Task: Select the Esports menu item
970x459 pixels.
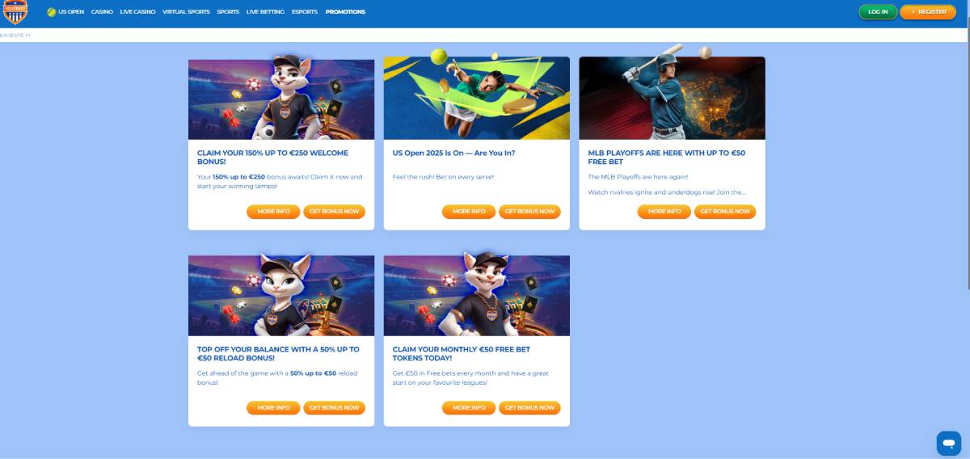Action: click(305, 12)
